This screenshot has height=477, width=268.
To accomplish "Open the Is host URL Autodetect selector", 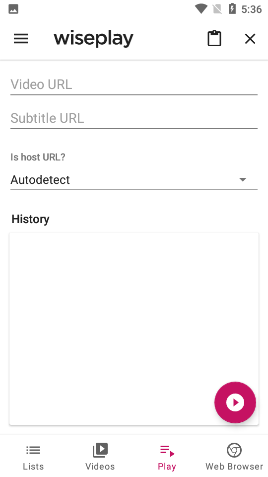I will (134, 180).
